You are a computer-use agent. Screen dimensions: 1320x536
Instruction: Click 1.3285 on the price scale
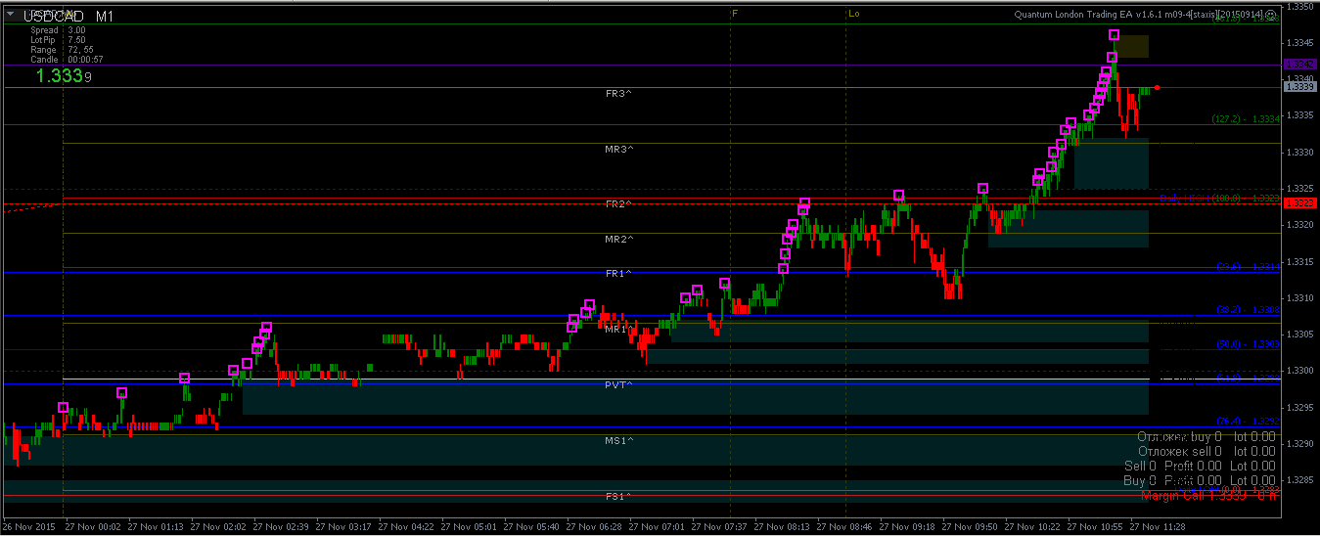click(x=1299, y=479)
